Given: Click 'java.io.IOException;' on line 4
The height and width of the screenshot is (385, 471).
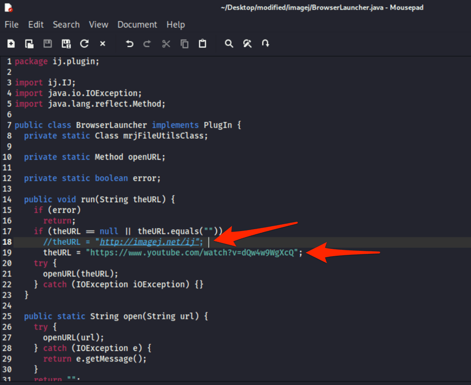Looking at the screenshot, I should coord(95,93).
